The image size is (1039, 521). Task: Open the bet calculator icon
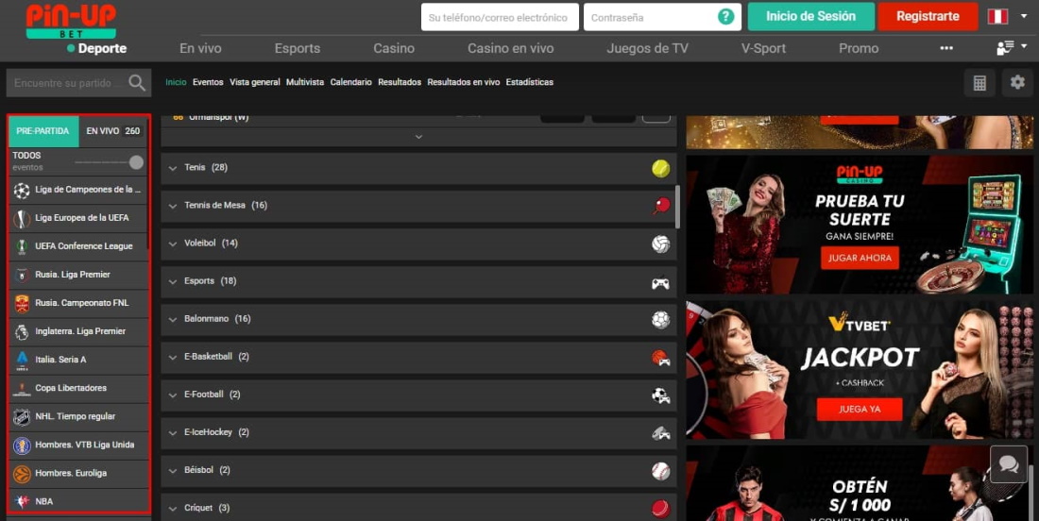tap(979, 83)
